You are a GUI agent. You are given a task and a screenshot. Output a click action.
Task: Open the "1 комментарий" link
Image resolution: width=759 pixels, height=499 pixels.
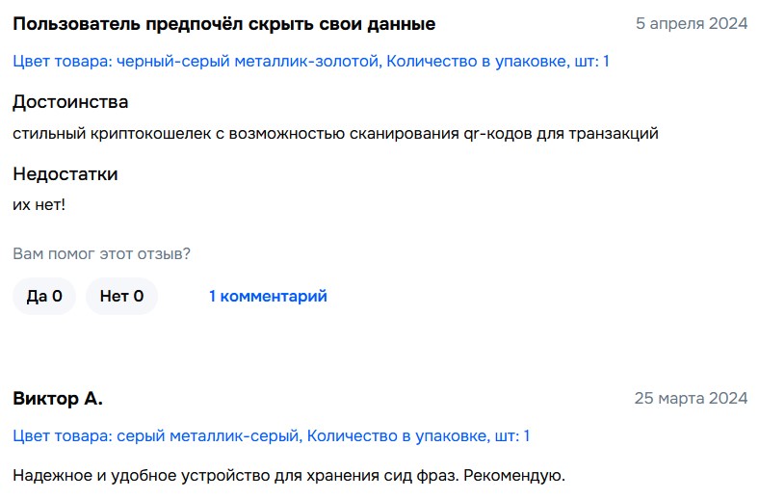click(268, 296)
